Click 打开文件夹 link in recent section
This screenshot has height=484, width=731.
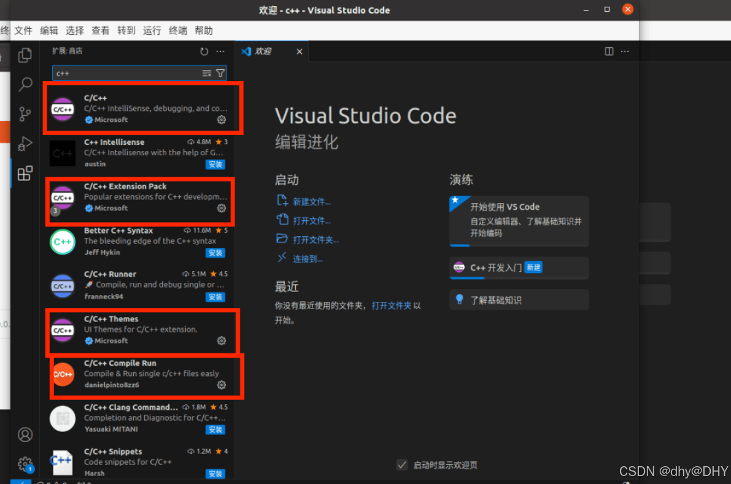tap(392, 305)
